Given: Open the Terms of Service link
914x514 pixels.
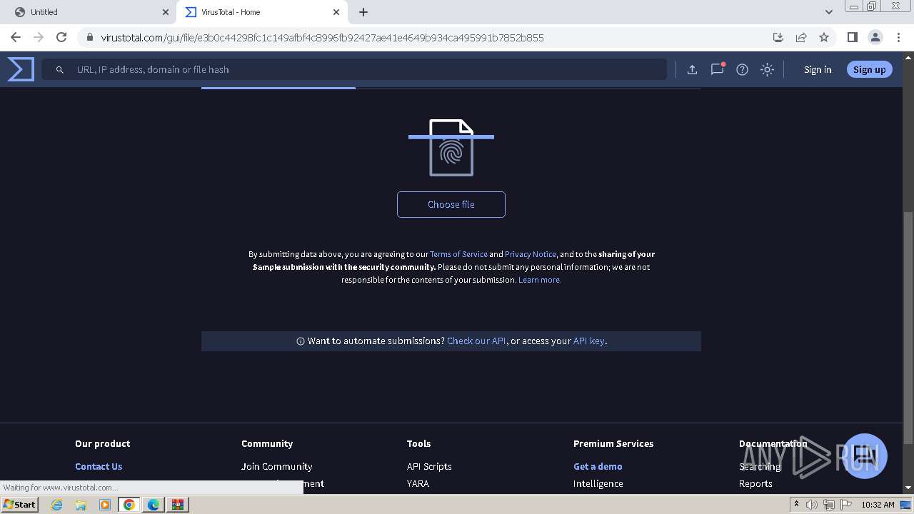Looking at the screenshot, I should (x=458, y=254).
